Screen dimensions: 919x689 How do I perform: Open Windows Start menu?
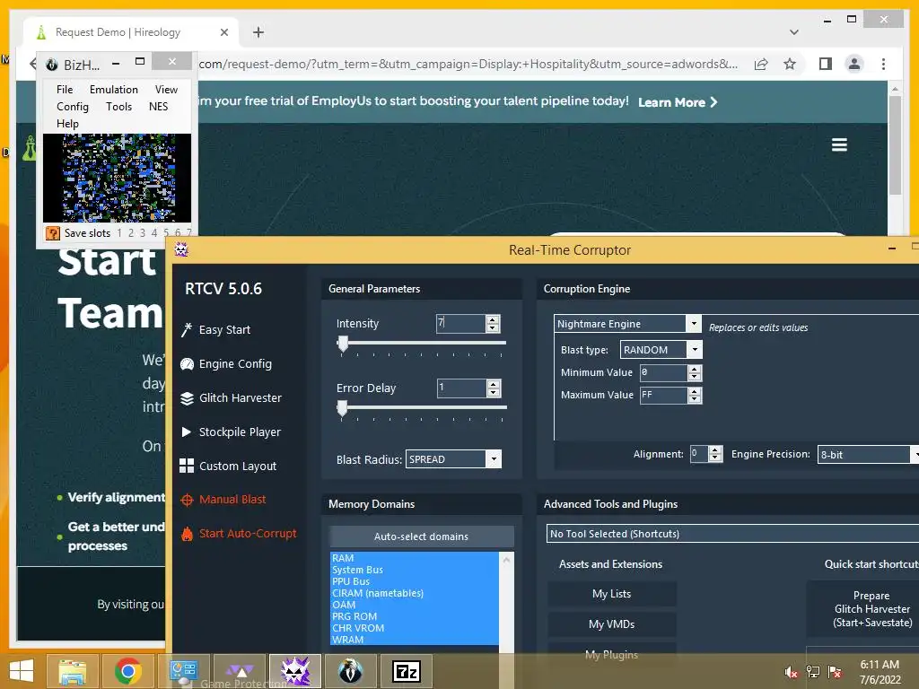click(22, 671)
